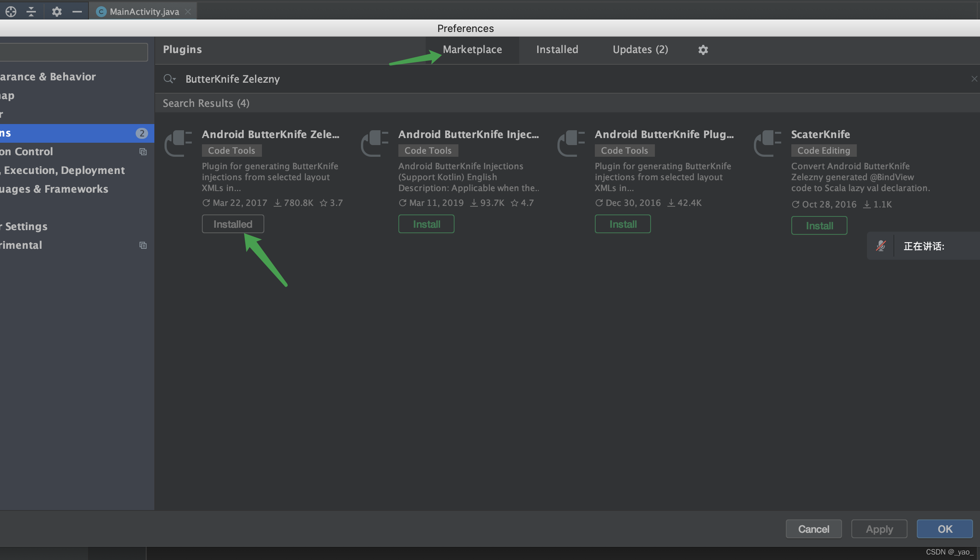Select Keymap in settings tree
The image size is (980, 560).
tap(77, 96)
